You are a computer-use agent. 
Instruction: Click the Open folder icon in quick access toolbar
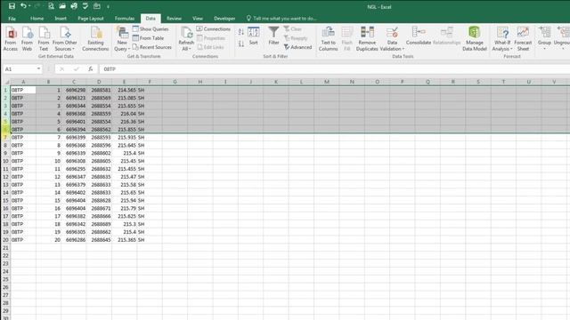click(62, 6)
